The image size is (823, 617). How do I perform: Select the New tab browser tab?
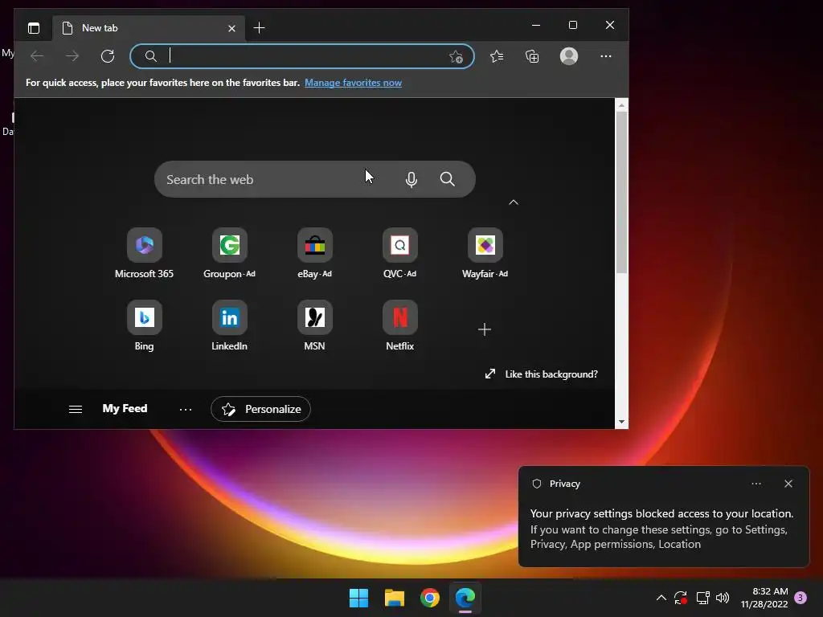pos(149,28)
